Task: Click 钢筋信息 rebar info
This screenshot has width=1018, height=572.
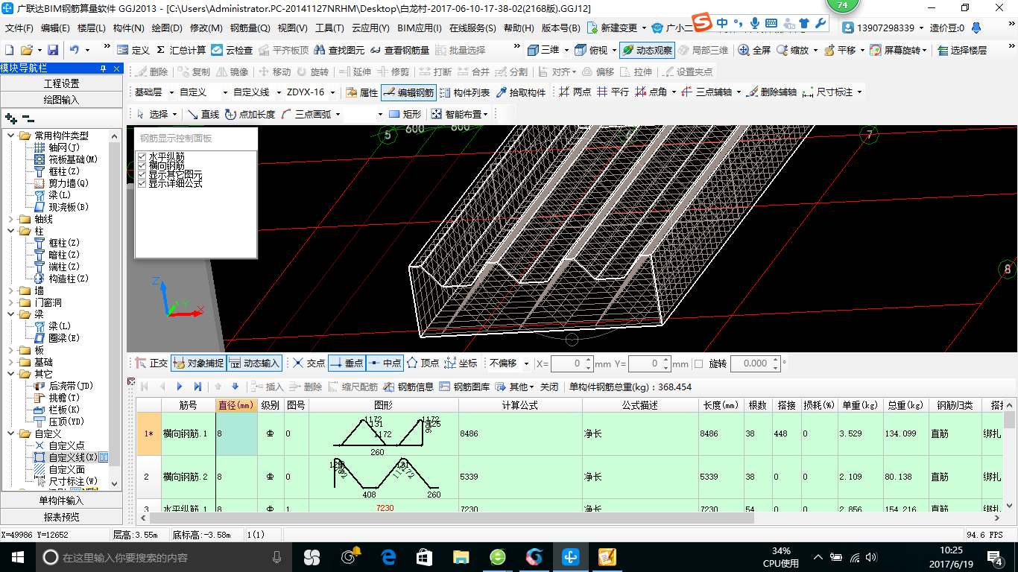Action: point(408,387)
